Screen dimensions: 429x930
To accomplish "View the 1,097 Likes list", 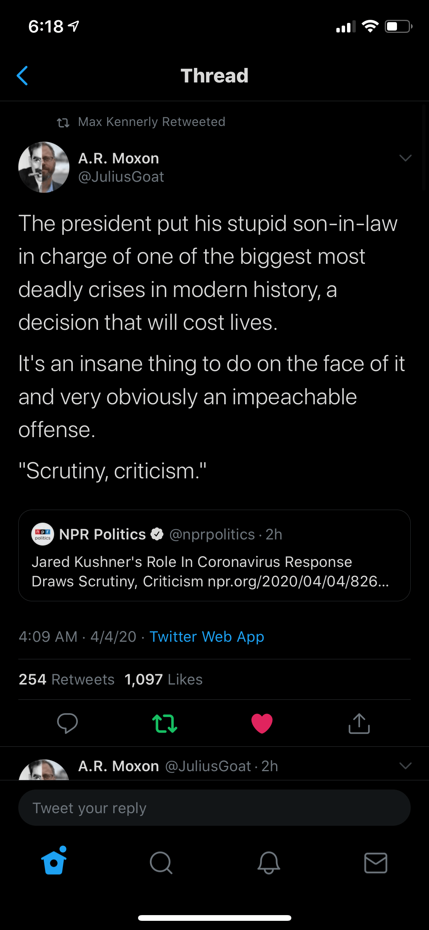I will [x=164, y=680].
